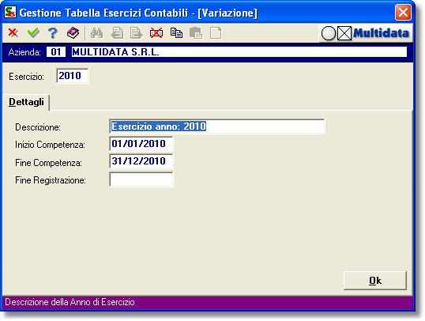The height and width of the screenshot is (321, 425).
Task: Click the blank new page icon
Action: tap(216, 33)
